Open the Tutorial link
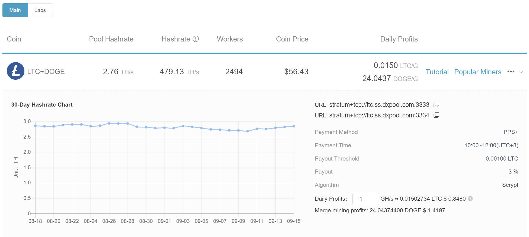The height and width of the screenshot is (237, 529). [x=437, y=72]
